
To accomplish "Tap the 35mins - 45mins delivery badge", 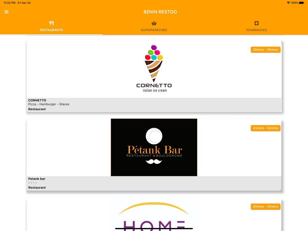I will click(265, 206).
